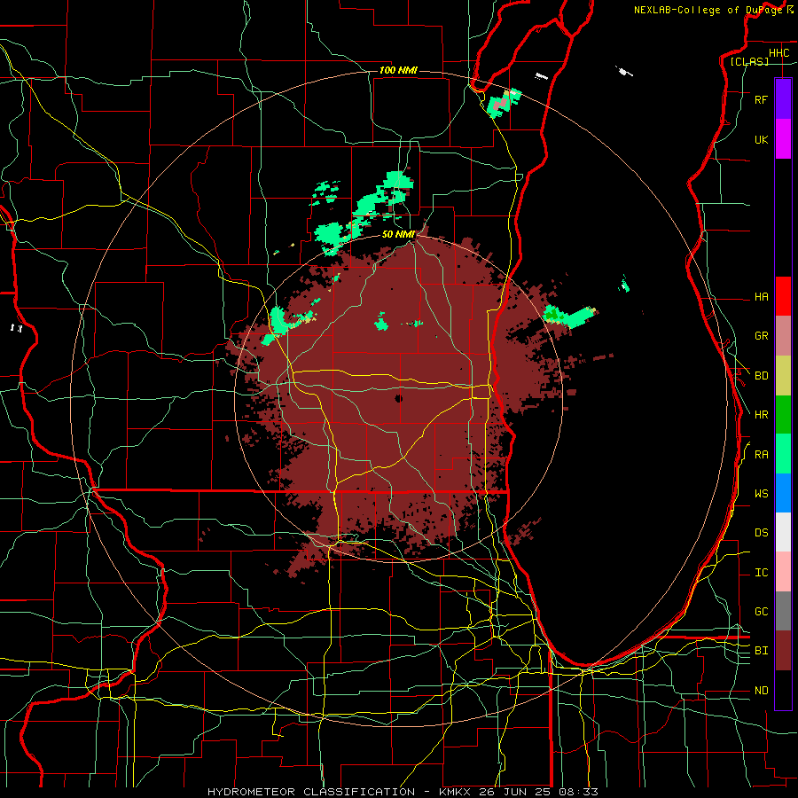Click the 'HHC' product code text

click(x=778, y=53)
